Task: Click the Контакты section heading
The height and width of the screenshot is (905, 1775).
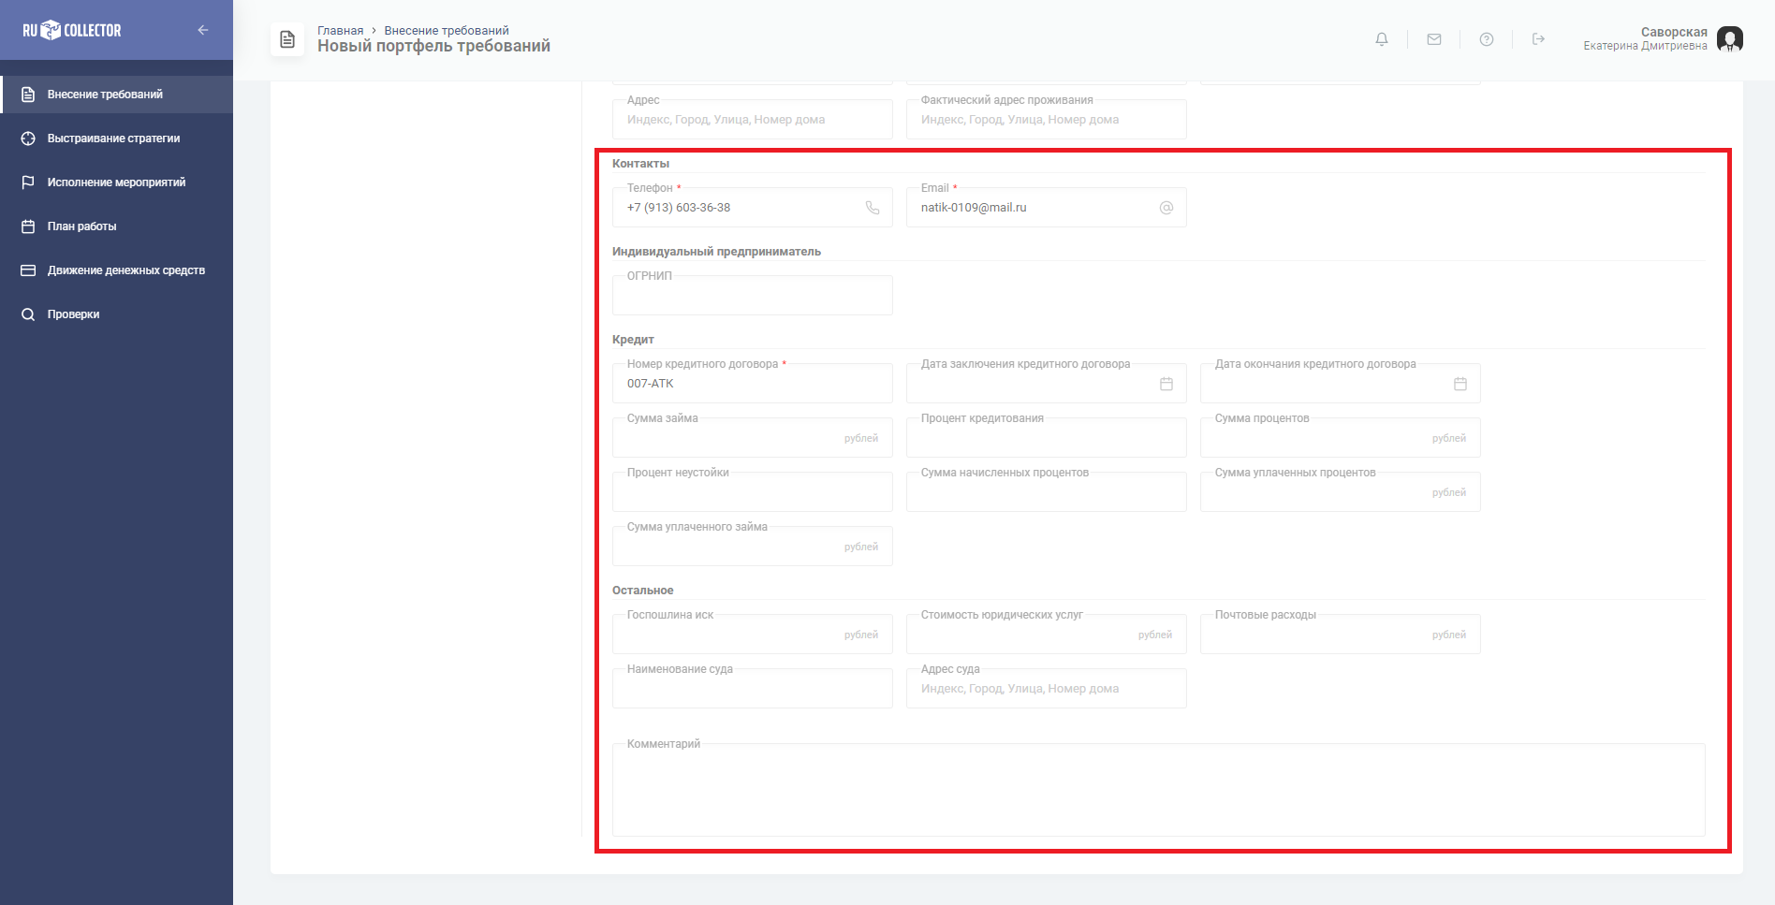Action: point(640,164)
